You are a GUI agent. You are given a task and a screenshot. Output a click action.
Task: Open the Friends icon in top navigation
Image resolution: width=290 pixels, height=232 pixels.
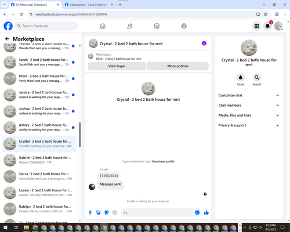pos(130,26)
